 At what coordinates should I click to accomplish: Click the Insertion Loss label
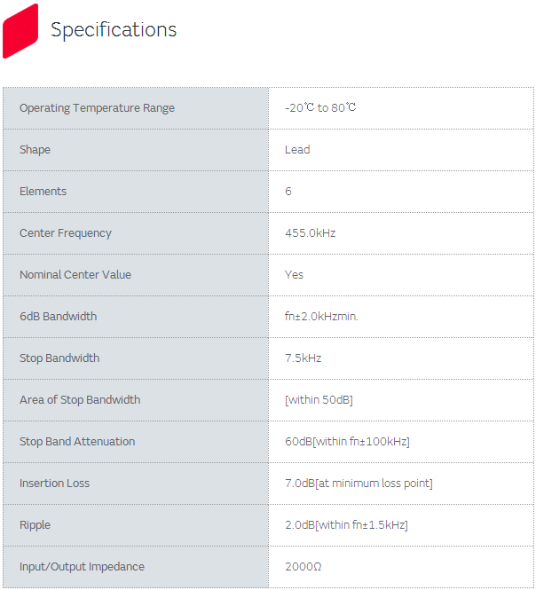tap(54, 484)
